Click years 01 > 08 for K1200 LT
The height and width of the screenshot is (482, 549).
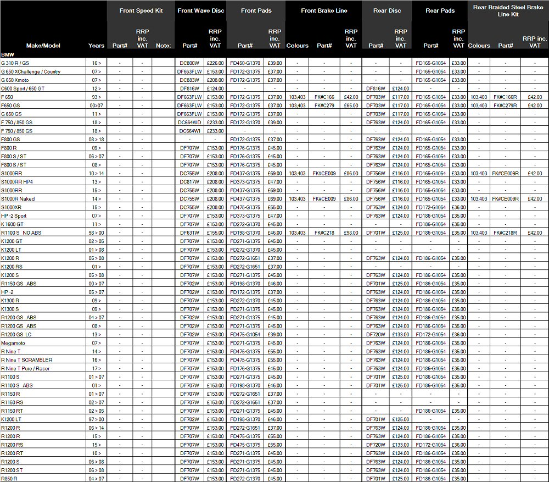(x=96, y=250)
